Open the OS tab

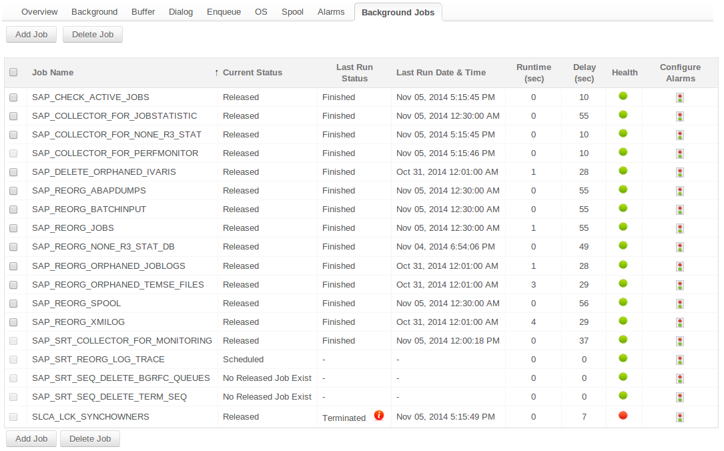click(x=261, y=11)
